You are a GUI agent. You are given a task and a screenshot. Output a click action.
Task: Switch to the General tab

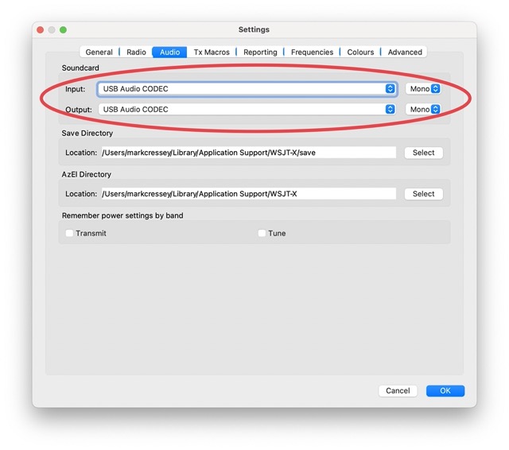[x=99, y=52]
